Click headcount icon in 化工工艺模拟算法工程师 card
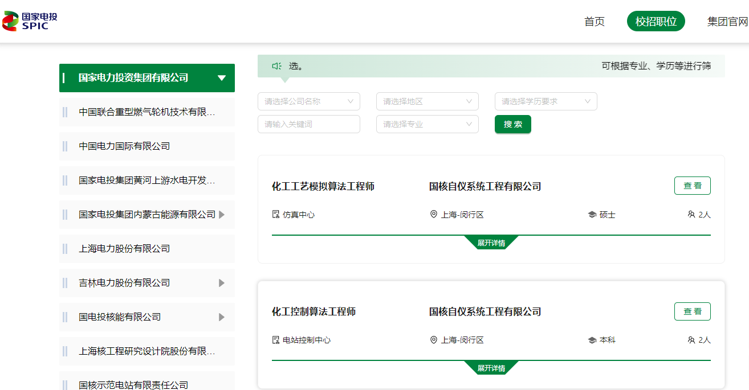This screenshot has height=390, width=749. pos(691,215)
